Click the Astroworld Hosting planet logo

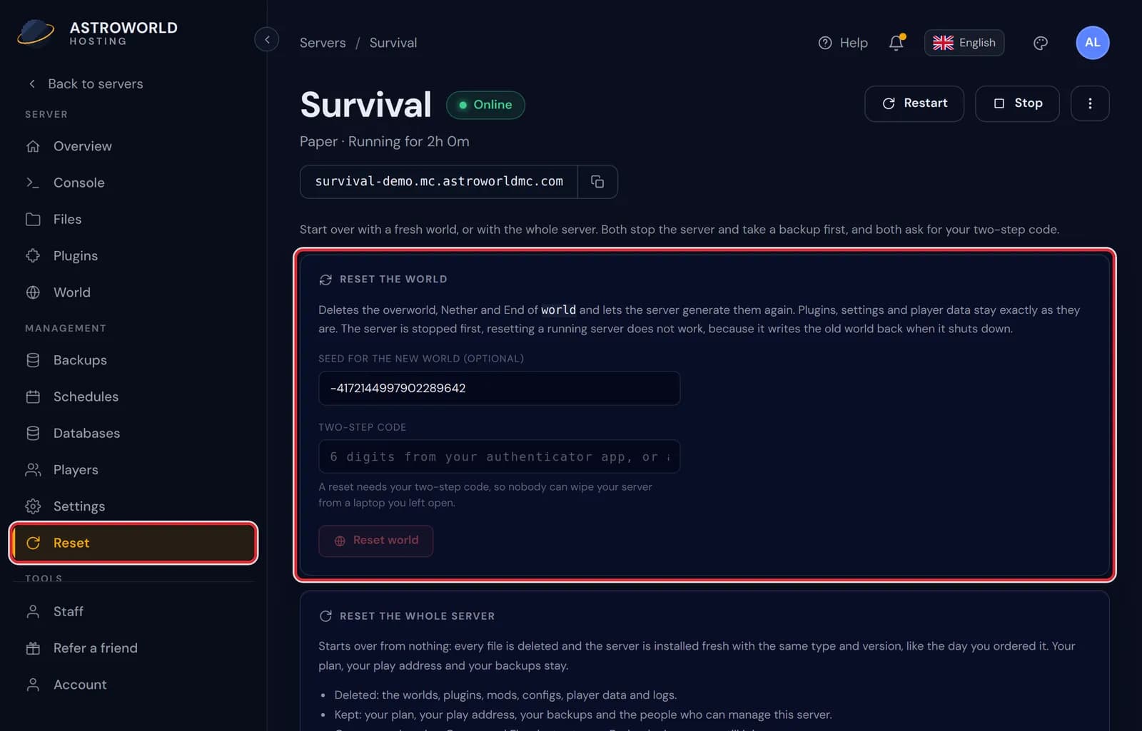coord(36,32)
